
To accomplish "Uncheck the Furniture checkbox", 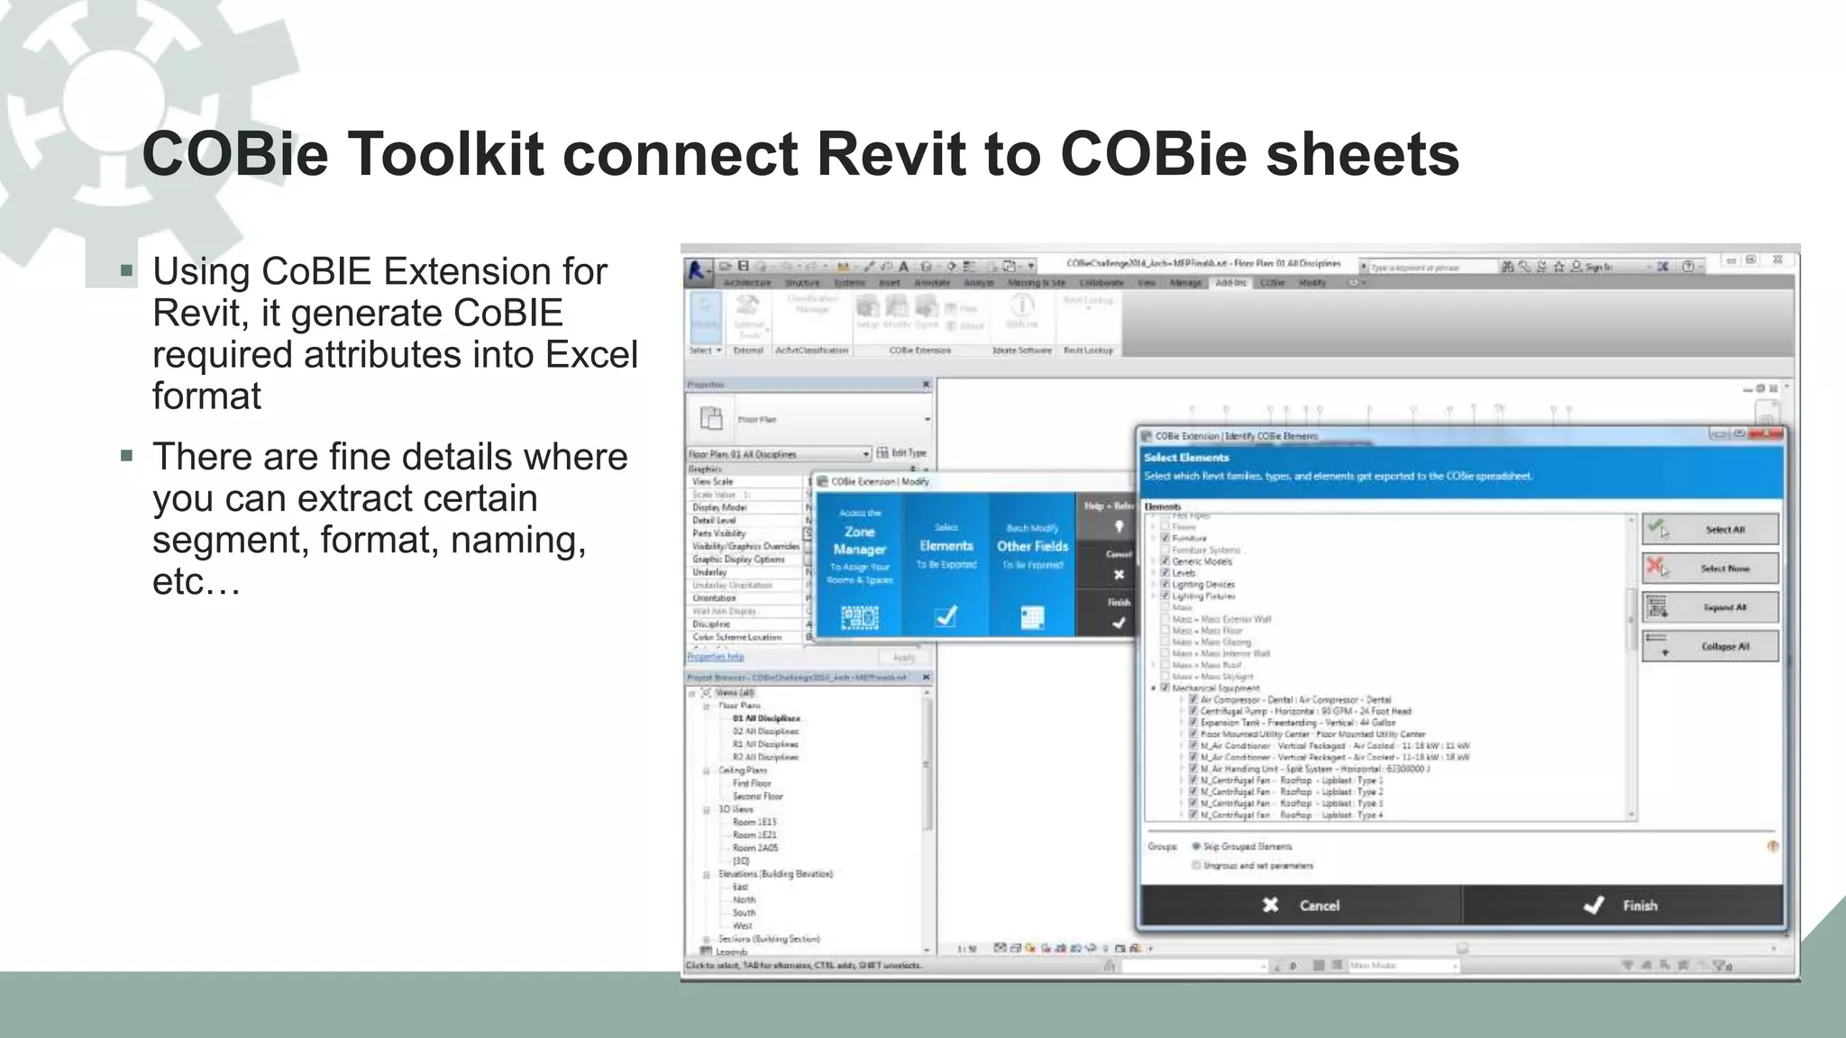I will [x=1165, y=538].
